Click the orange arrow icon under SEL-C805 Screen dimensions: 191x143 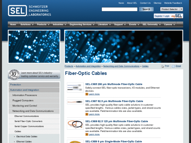tap(87, 94)
